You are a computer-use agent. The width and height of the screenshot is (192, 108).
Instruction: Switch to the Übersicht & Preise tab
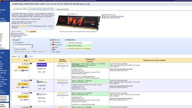21,9
